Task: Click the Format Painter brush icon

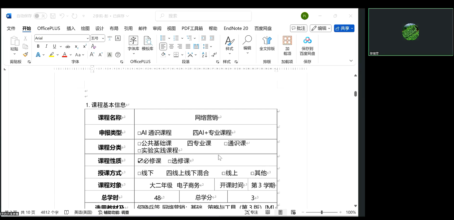Action: pos(25,55)
